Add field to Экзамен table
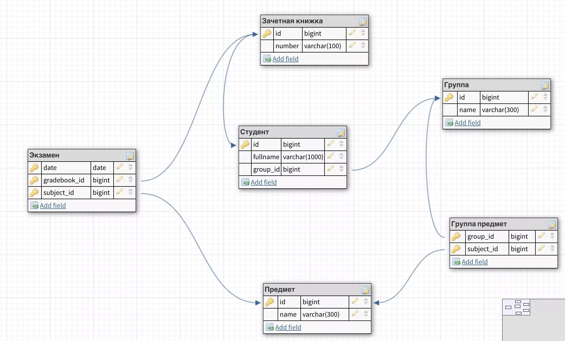The width and height of the screenshot is (565, 341). pyautogui.click(x=53, y=205)
